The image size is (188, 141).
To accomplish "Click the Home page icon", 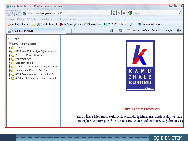I will (112, 31).
